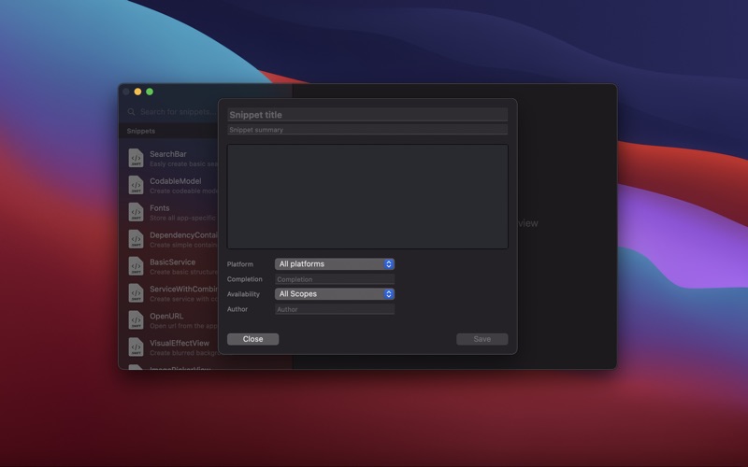Image resolution: width=748 pixels, height=467 pixels.
Task: Select the DependencyContainer snippet file icon
Action: (136, 239)
